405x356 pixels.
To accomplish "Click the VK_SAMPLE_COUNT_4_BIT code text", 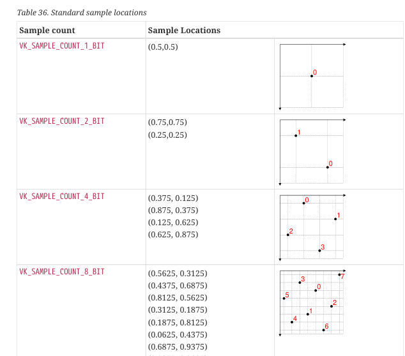I will click(62, 197).
